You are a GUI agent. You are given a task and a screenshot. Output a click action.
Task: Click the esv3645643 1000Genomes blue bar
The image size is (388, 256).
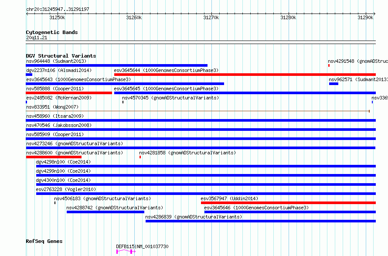(125, 84)
